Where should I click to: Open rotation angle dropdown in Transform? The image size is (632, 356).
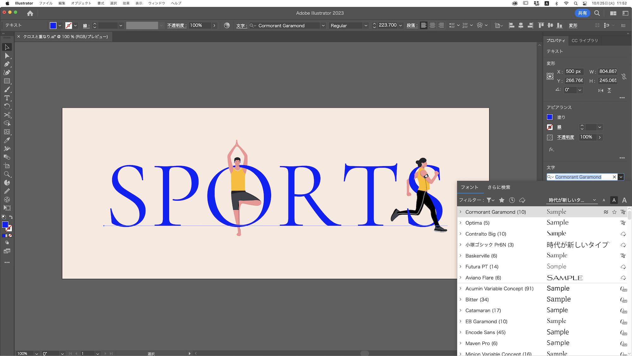click(580, 90)
